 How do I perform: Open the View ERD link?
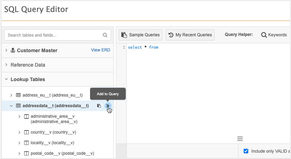101,50
